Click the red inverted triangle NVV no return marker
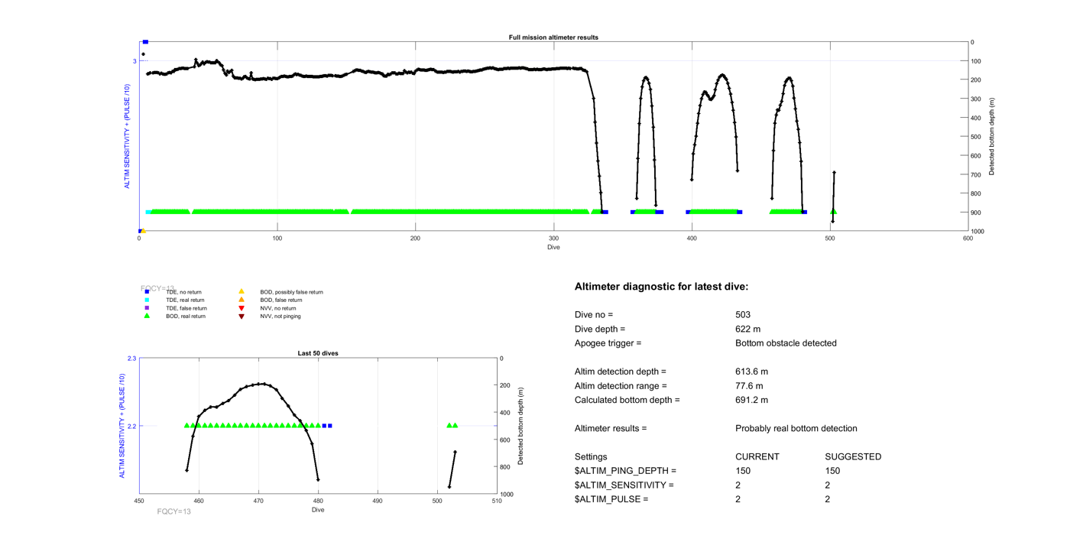This screenshot has height=555, width=1070. (242, 308)
